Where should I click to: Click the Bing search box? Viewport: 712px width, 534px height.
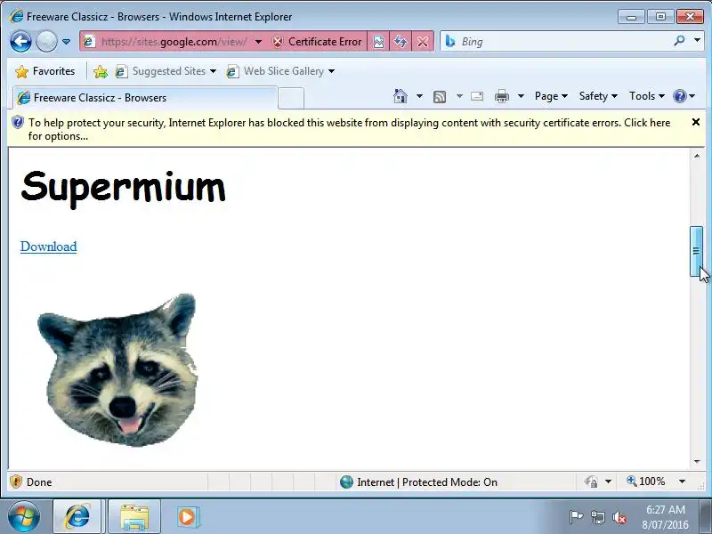pyautogui.click(x=562, y=42)
